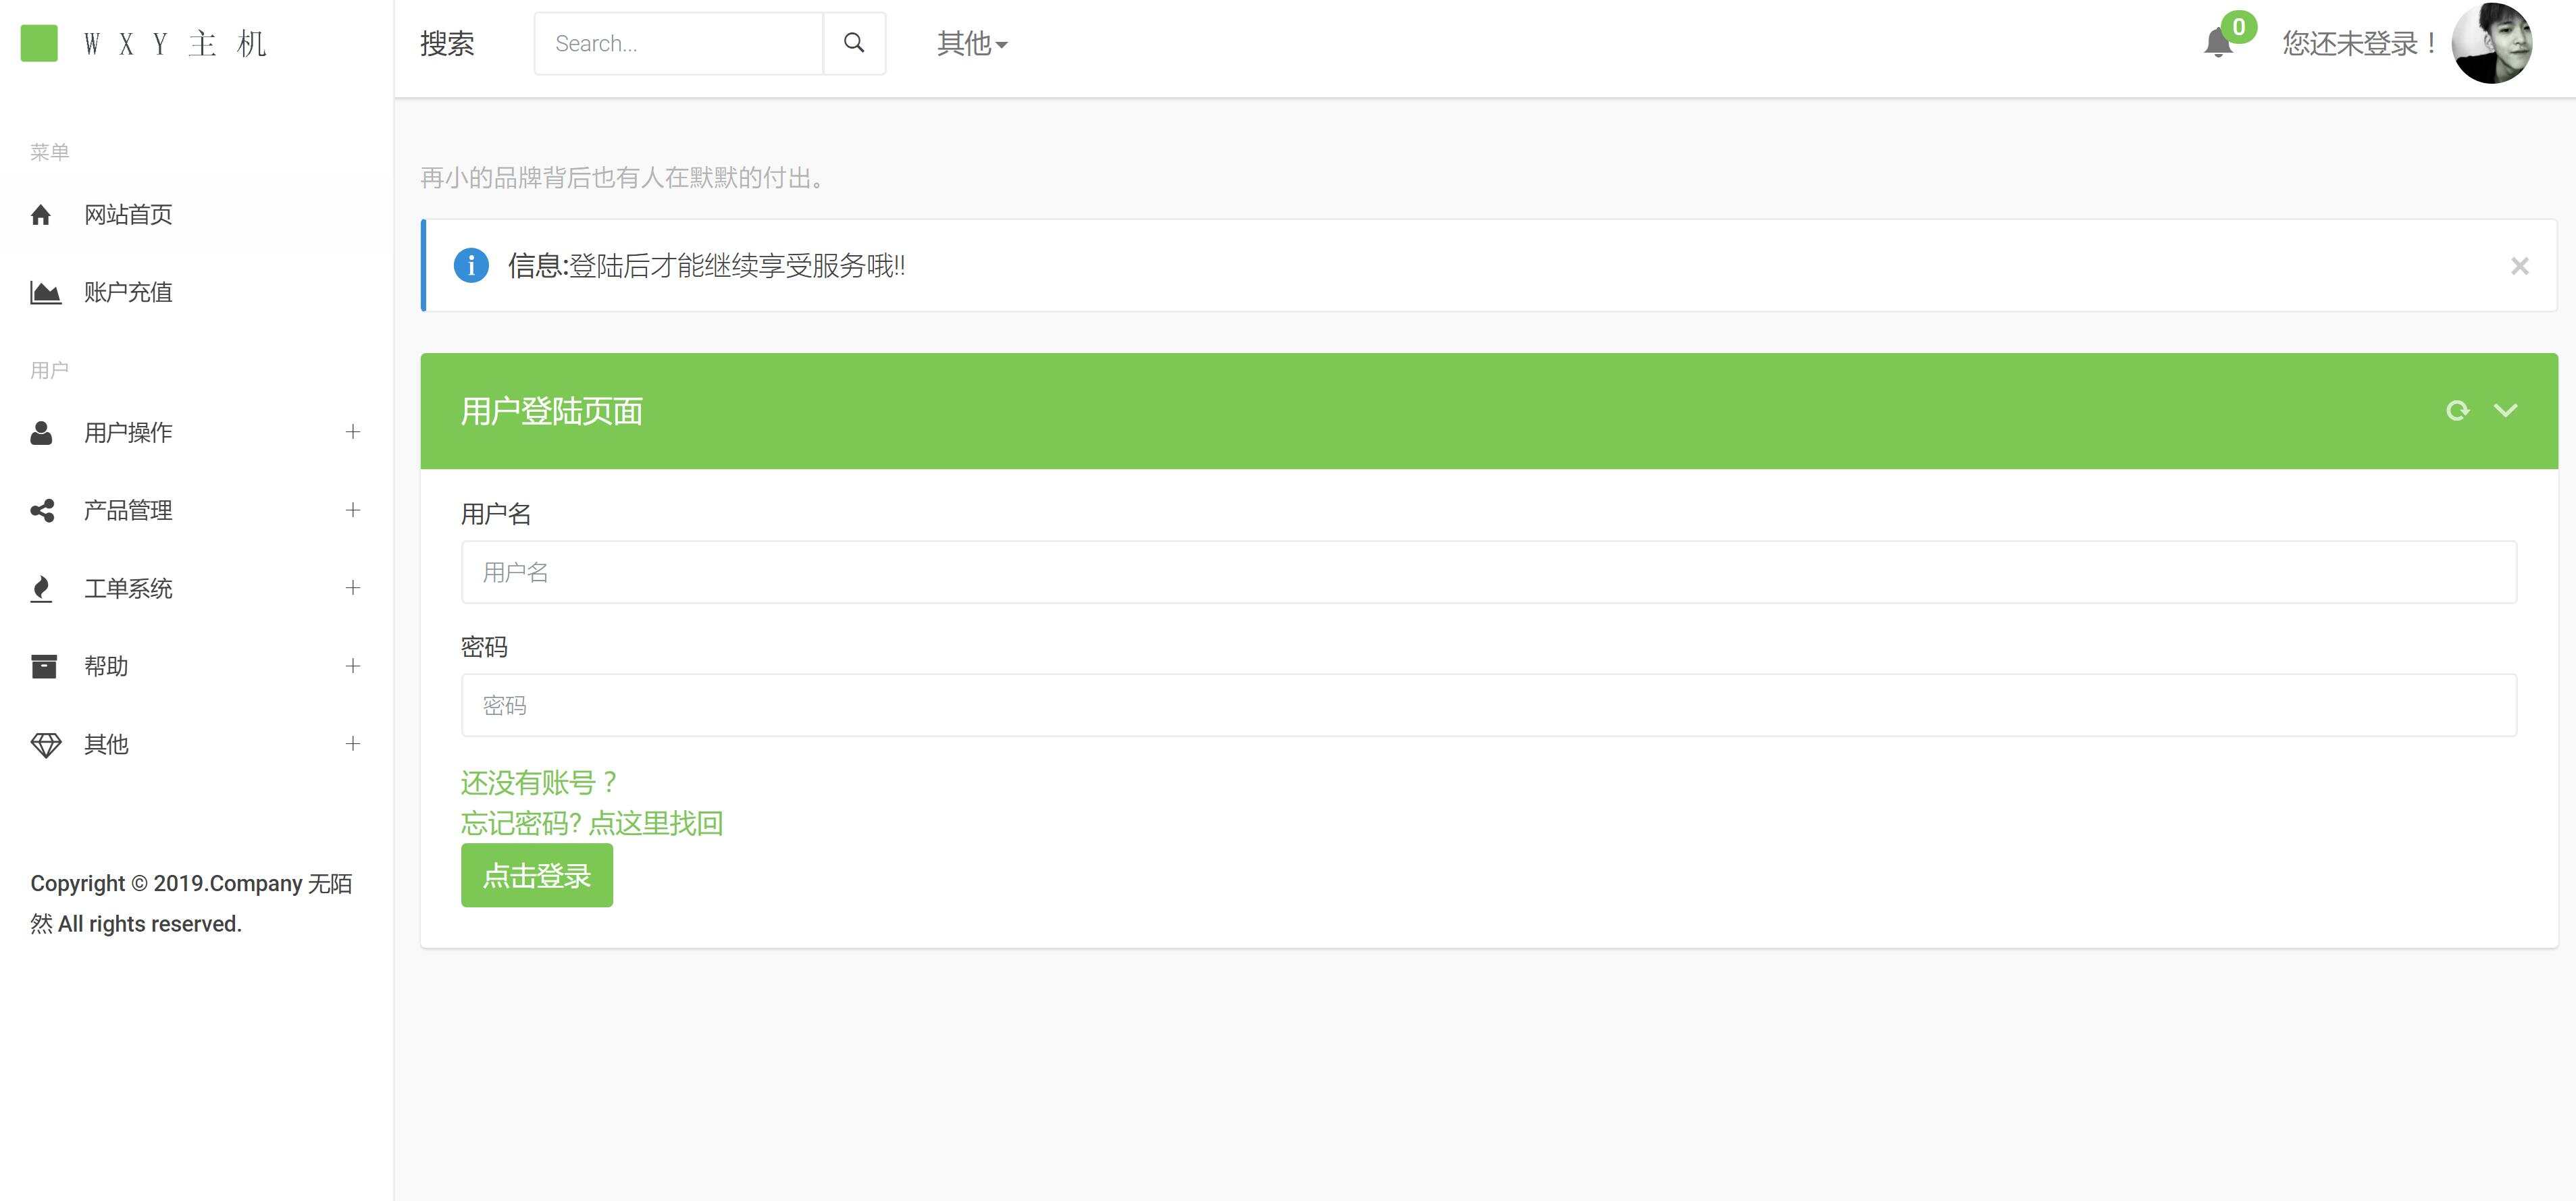Open the 其他 dropdown in top bar
Viewport: 2576px width, 1201px height.
pyautogui.click(x=971, y=44)
